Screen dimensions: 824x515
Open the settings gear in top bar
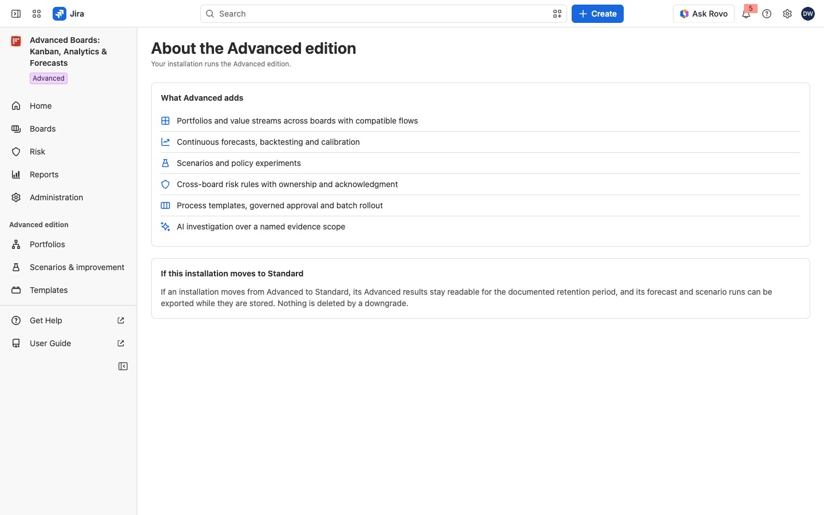coord(787,14)
